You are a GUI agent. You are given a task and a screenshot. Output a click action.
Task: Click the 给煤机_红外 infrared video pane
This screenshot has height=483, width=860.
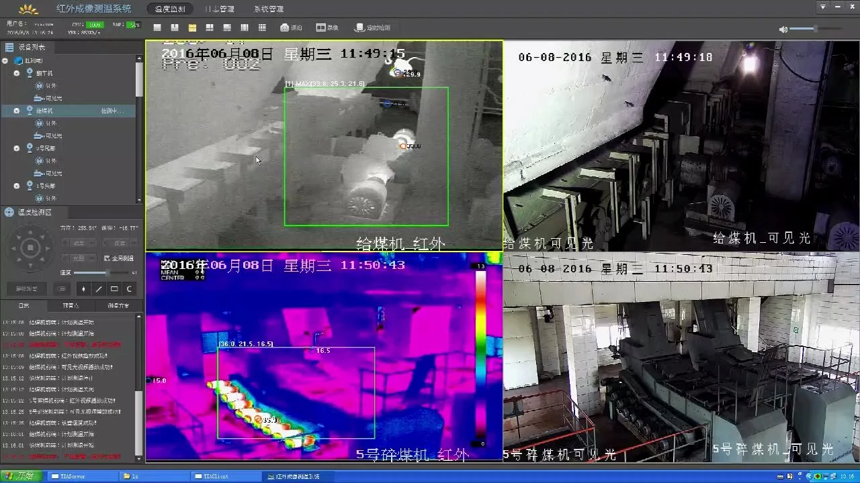[x=324, y=146]
